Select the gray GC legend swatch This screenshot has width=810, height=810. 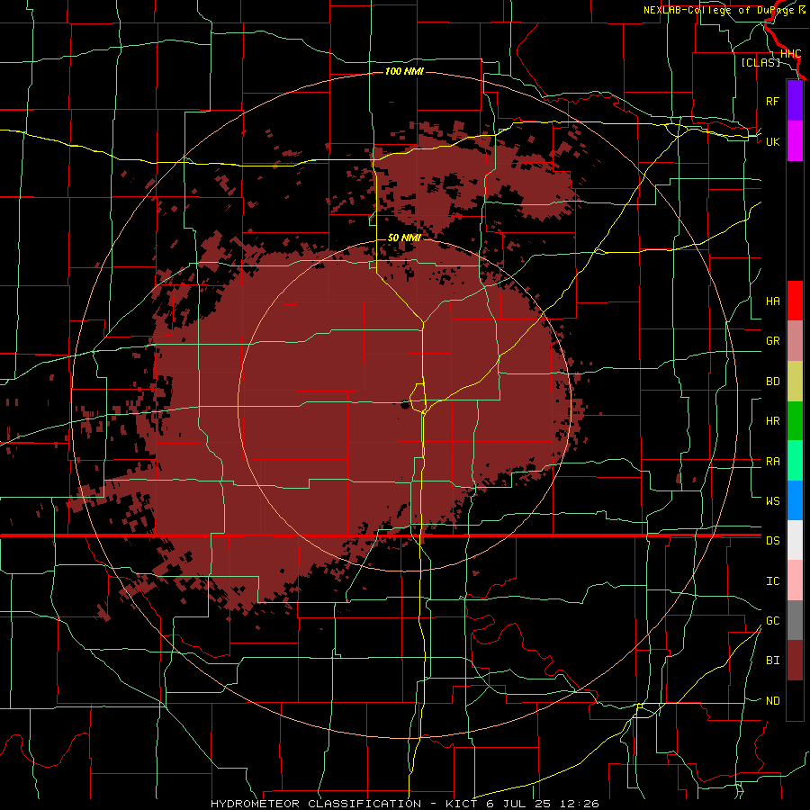pyautogui.click(x=795, y=620)
